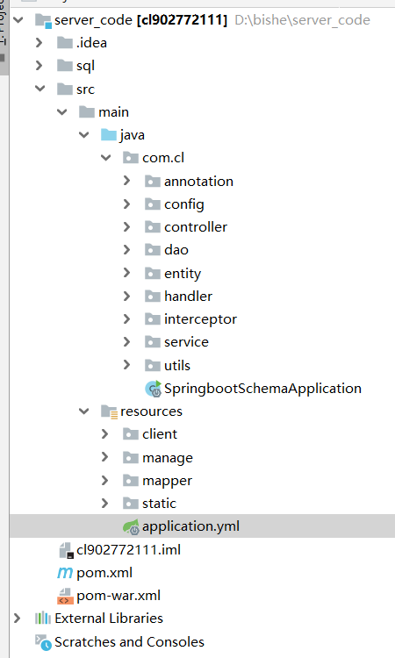Collapse the resources folder
395x658 pixels.
click(84, 411)
